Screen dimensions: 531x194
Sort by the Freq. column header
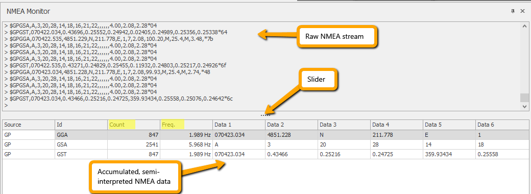pos(186,125)
